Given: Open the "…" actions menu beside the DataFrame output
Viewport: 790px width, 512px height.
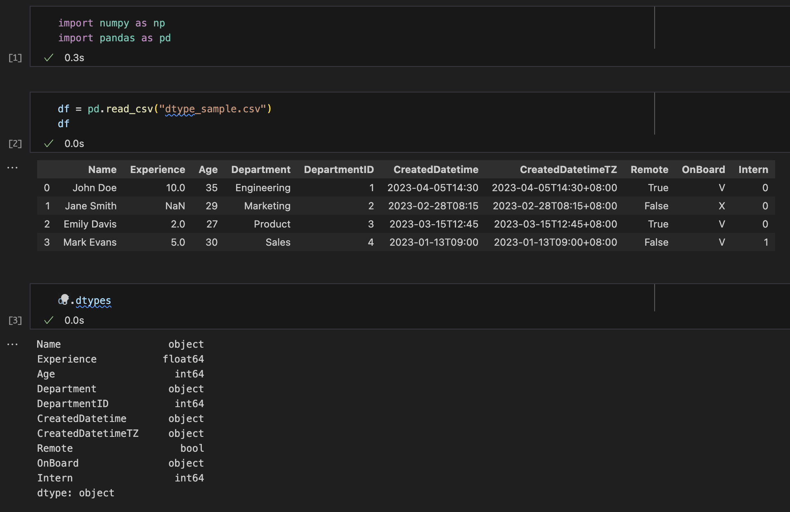Looking at the screenshot, I should (x=13, y=167).
